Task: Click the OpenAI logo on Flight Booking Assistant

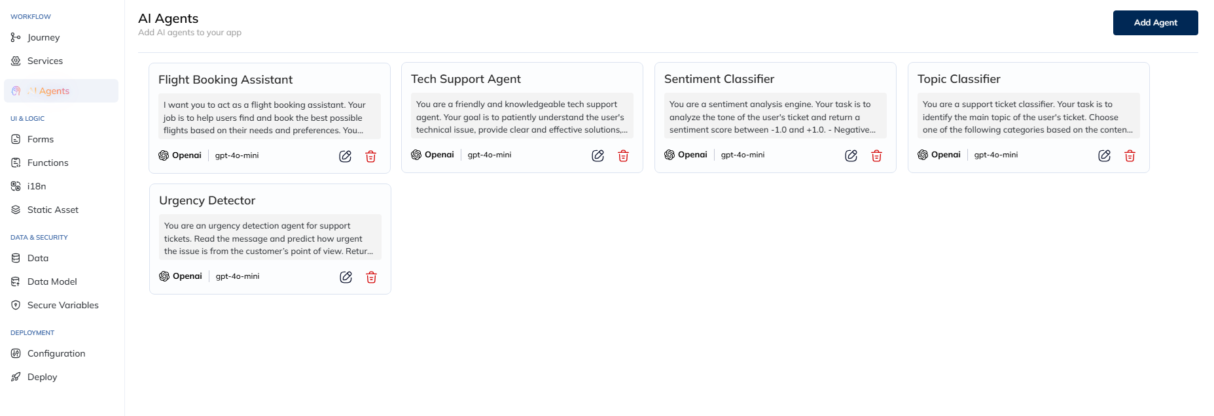Action: (x=164, y=155)
